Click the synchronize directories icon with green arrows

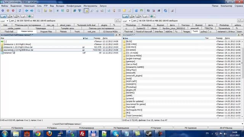63,11
